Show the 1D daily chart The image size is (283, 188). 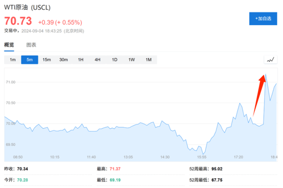114,60
